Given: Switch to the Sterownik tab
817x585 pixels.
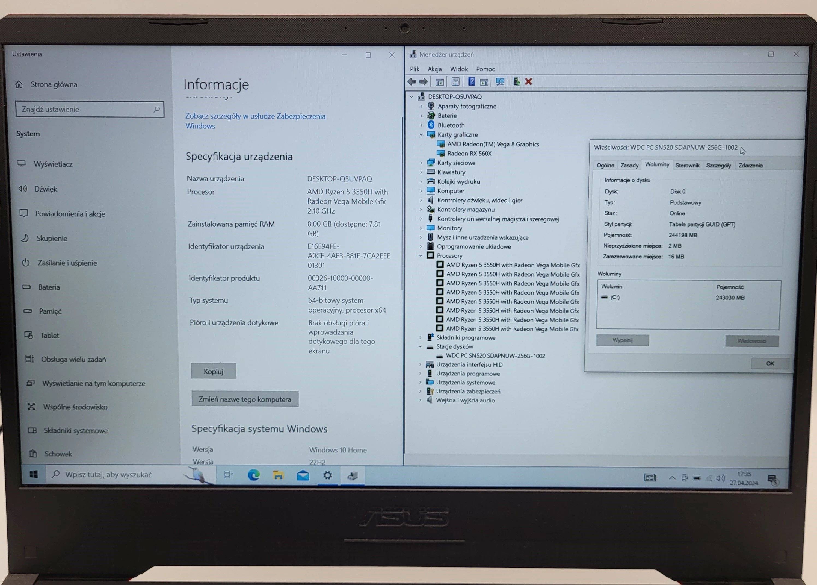Looking at the screenshot, I should coord(687,165).
